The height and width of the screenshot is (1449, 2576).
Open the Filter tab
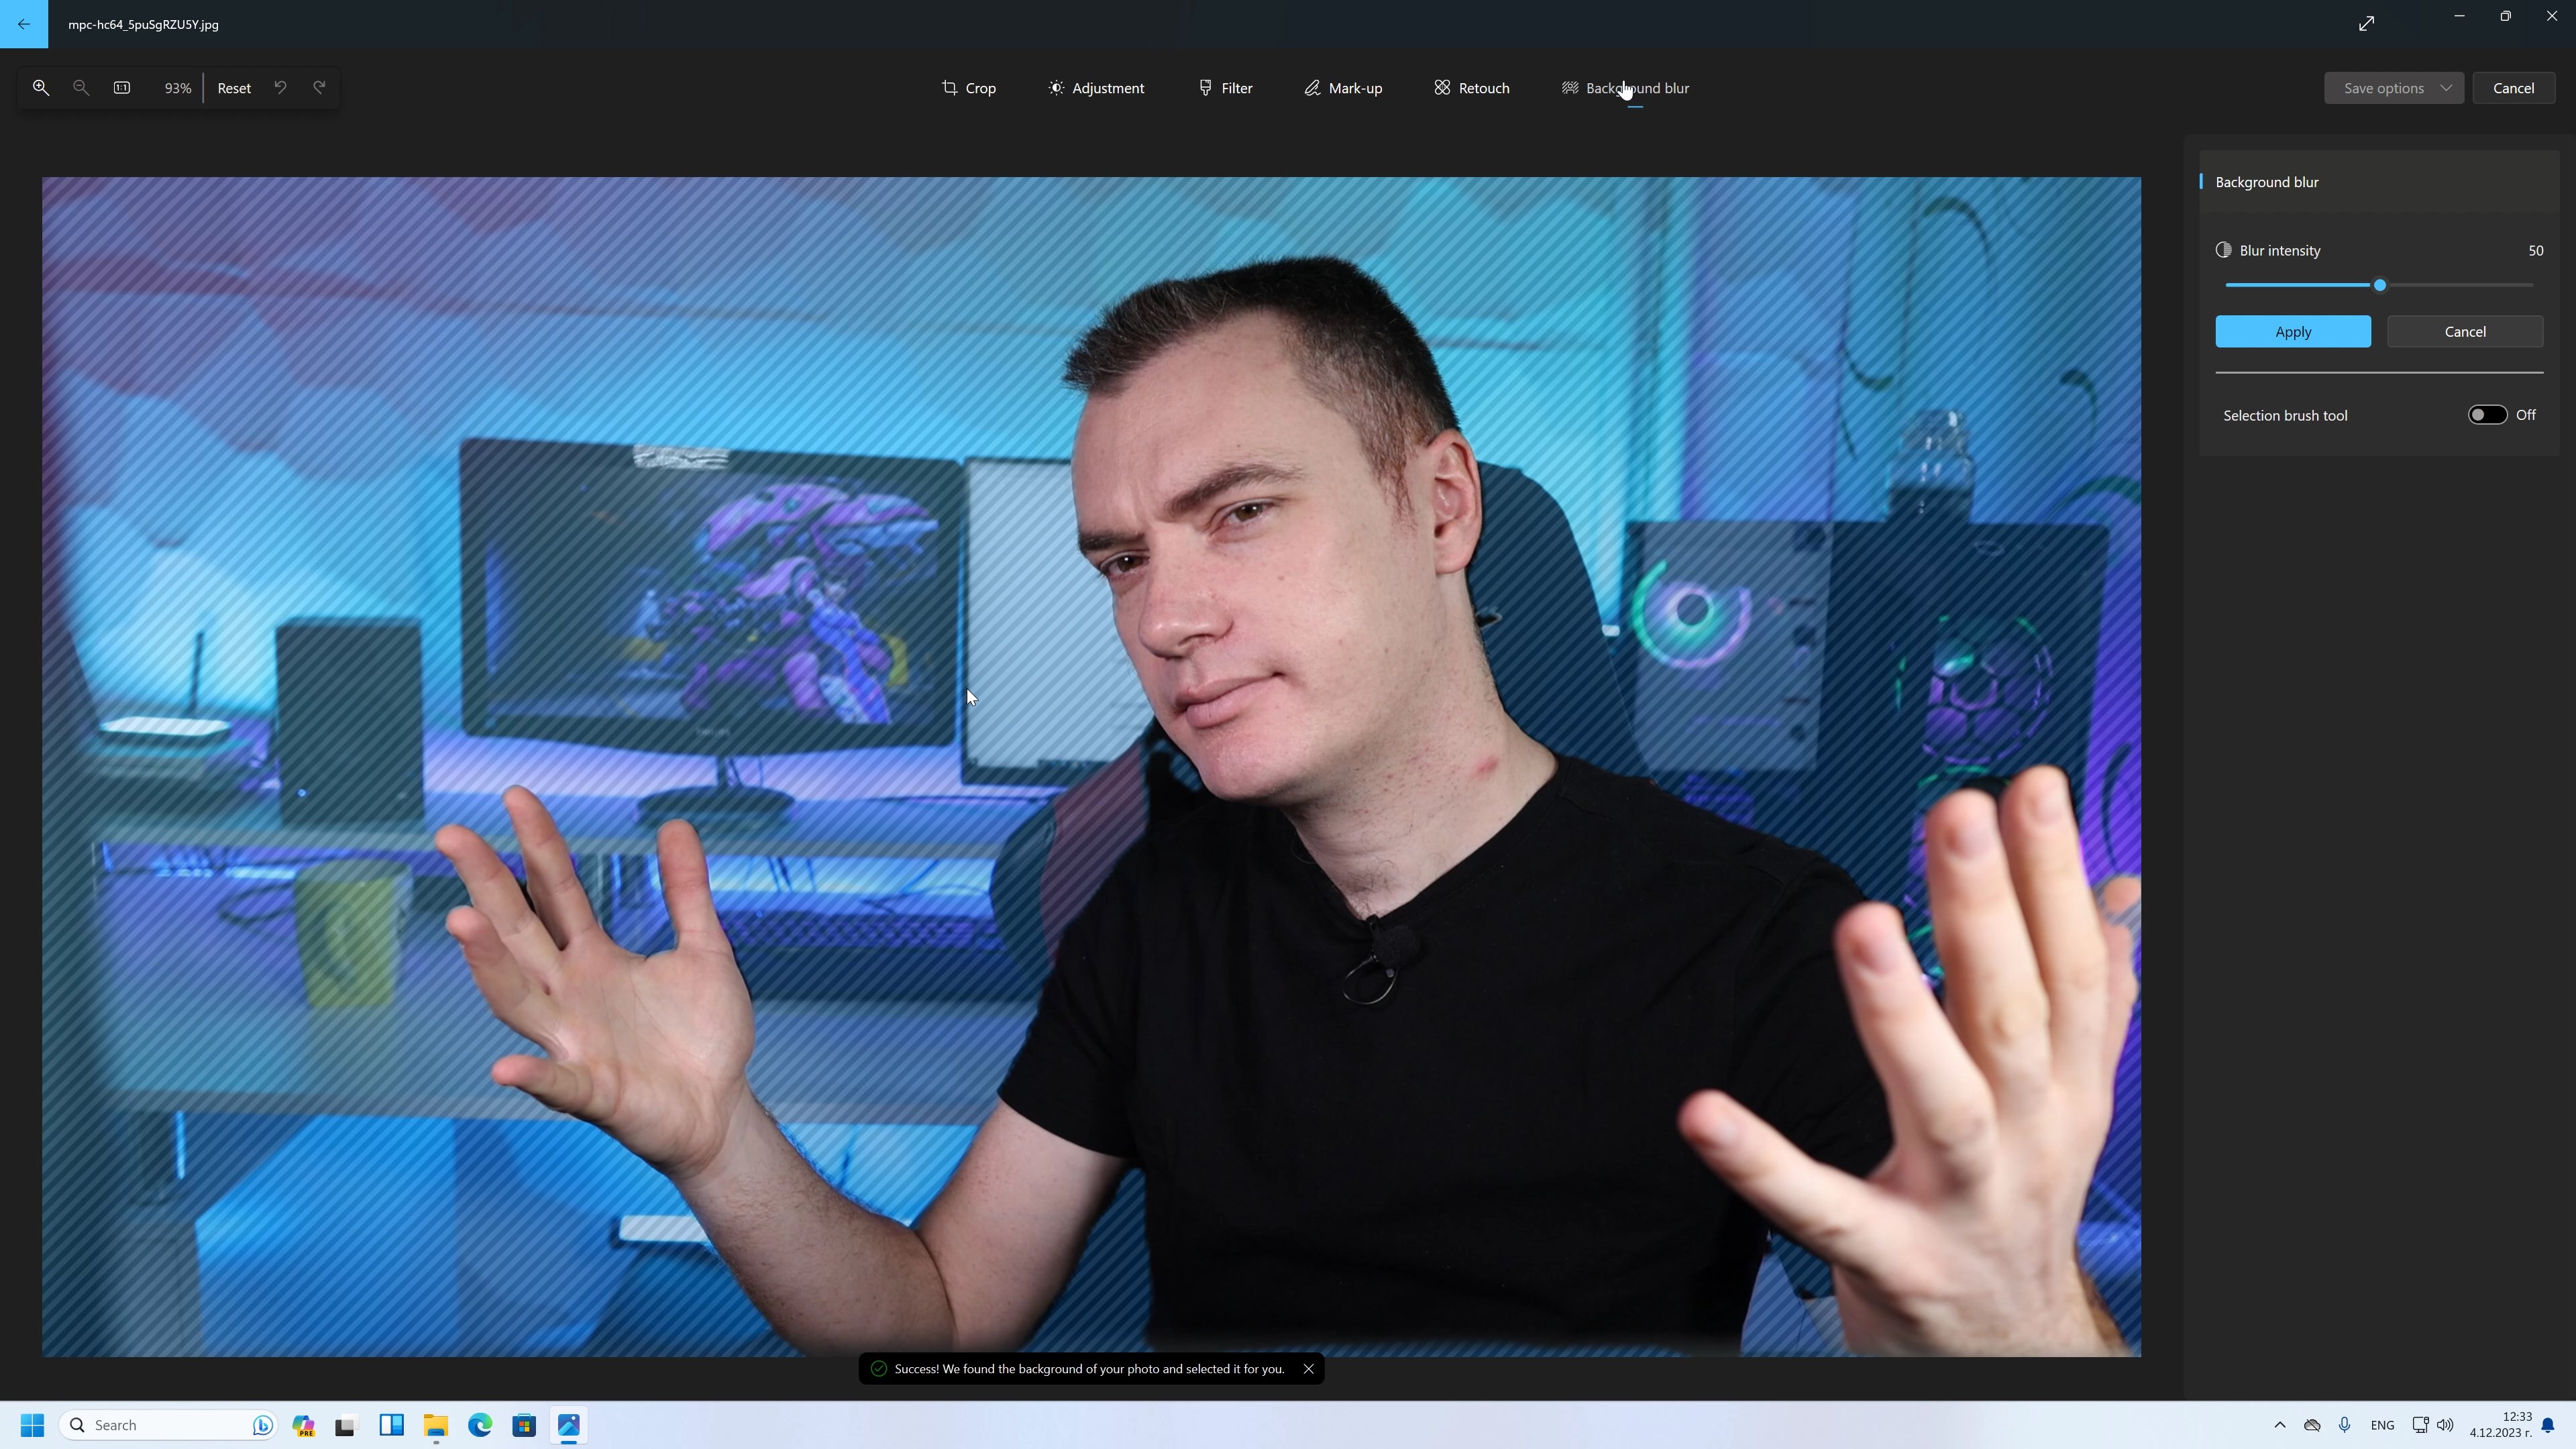coord(1225,88)
